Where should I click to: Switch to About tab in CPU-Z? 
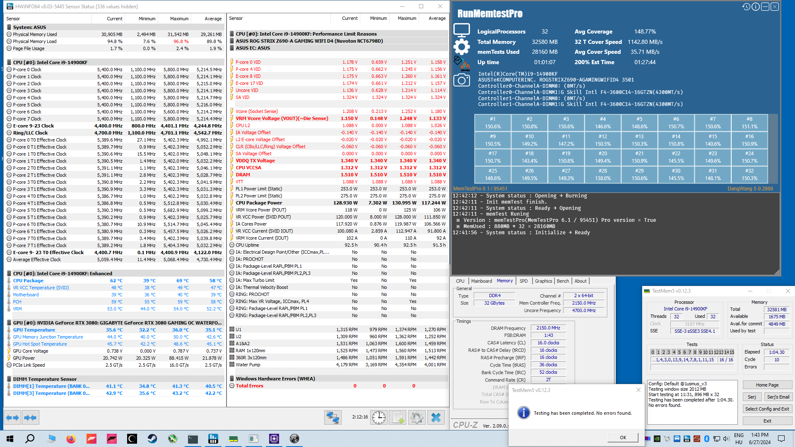pos(581,281)
